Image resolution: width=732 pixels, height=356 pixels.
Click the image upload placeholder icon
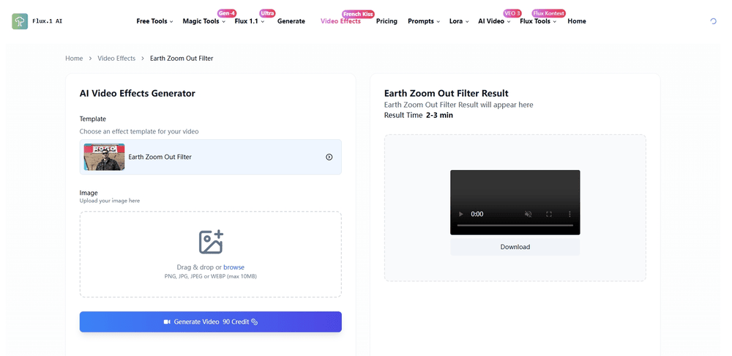pyautogui.click(x=211, y=242)
